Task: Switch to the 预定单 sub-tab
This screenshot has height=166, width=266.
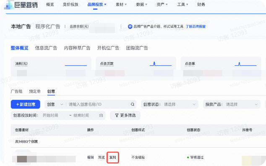Action: 35,91
